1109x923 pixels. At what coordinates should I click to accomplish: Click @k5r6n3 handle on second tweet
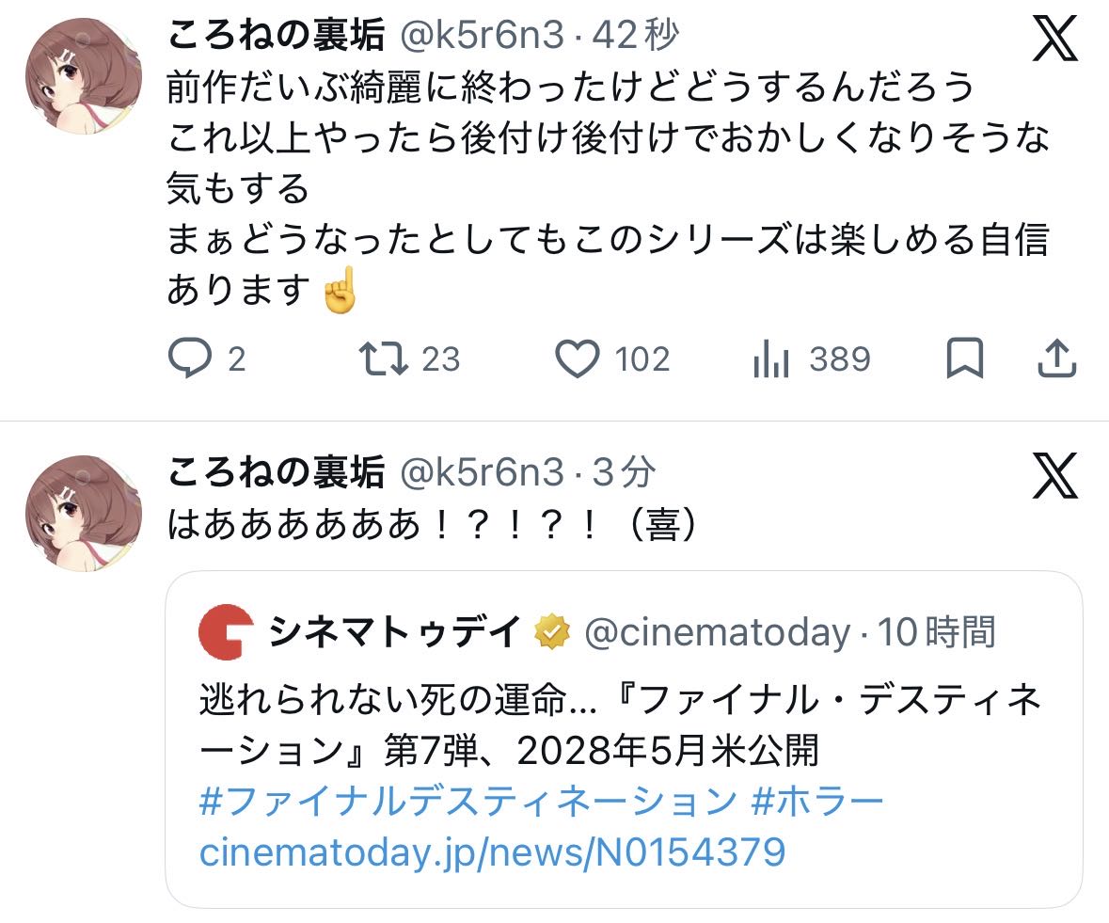[x=483, y=472]
